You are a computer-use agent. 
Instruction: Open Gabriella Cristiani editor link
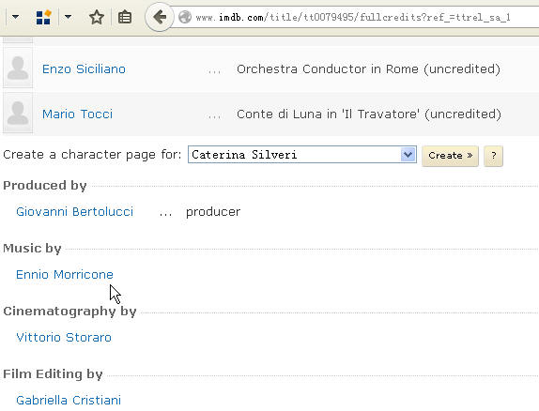(69, 401)
